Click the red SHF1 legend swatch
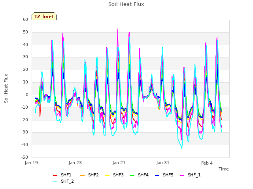This screenshot has width=253, height=189. click(55, 176)
